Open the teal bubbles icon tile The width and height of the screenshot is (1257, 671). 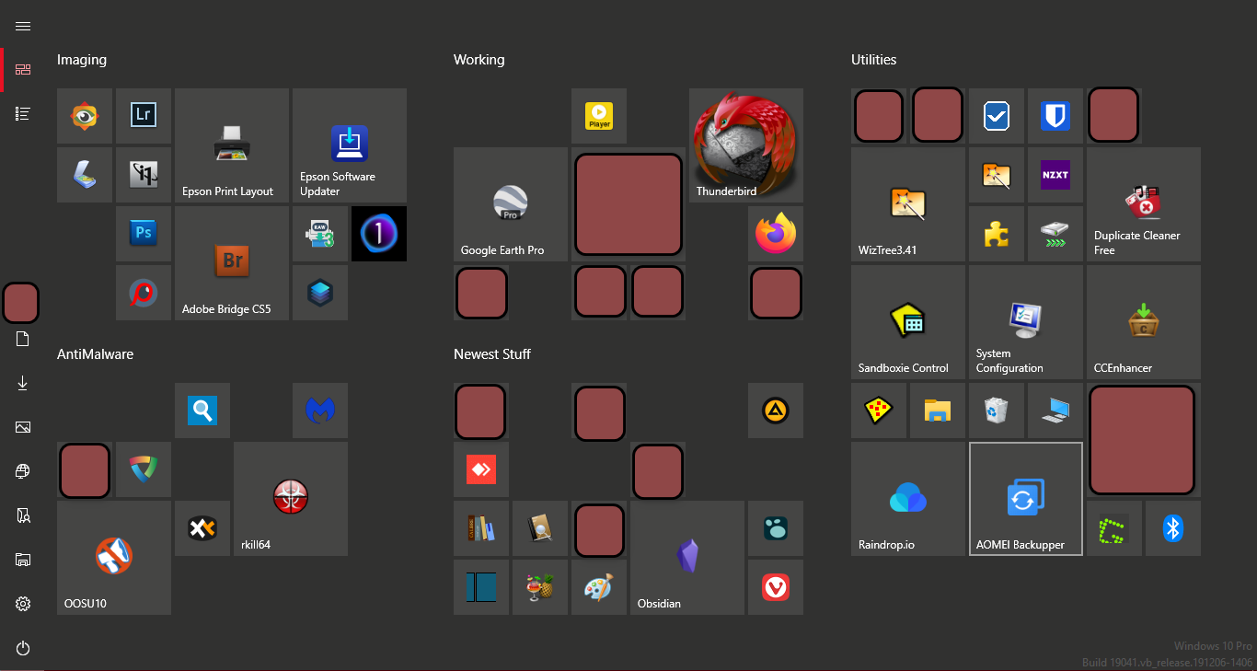click(776, 528)
